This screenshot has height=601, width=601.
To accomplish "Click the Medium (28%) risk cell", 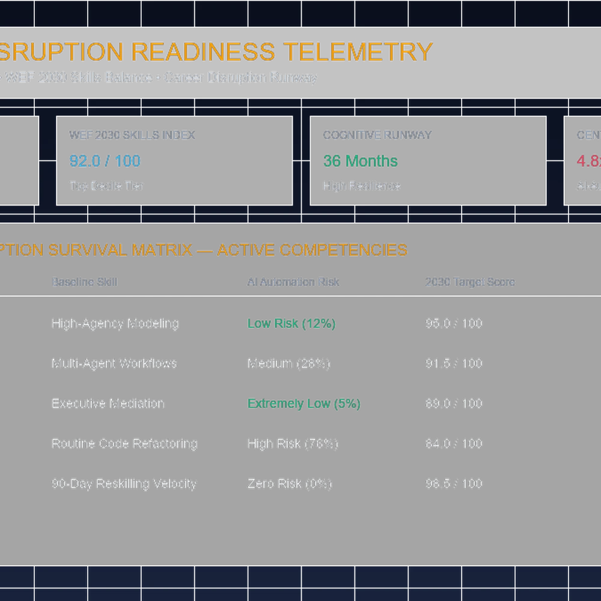I will pyautogui.click(x=288, y=364).
